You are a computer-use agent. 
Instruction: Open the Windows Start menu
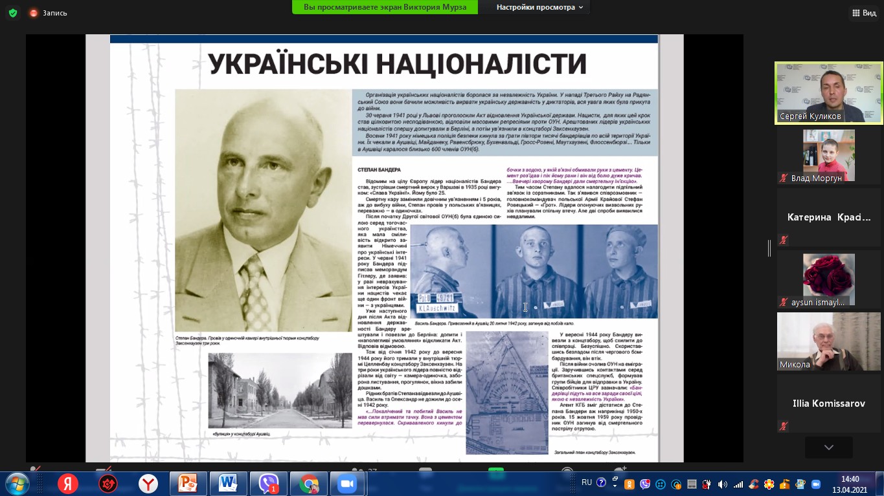point(16,484)
